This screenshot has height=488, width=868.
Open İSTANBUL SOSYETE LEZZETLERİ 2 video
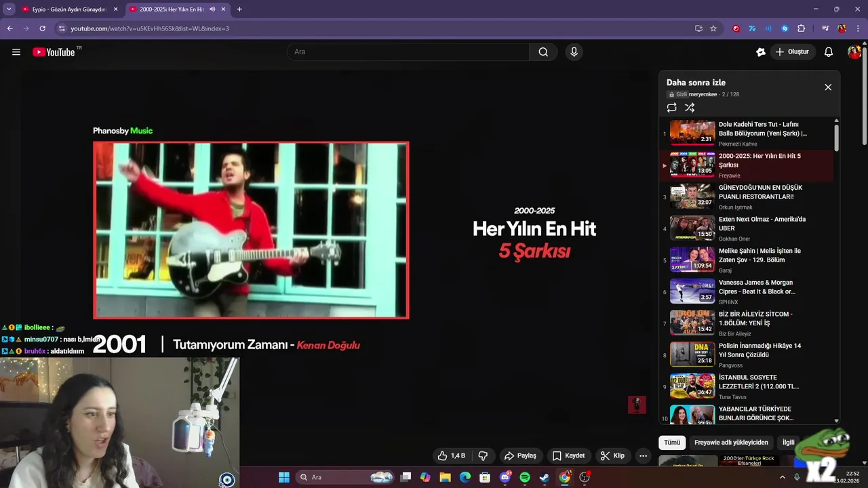click(746, 386)
